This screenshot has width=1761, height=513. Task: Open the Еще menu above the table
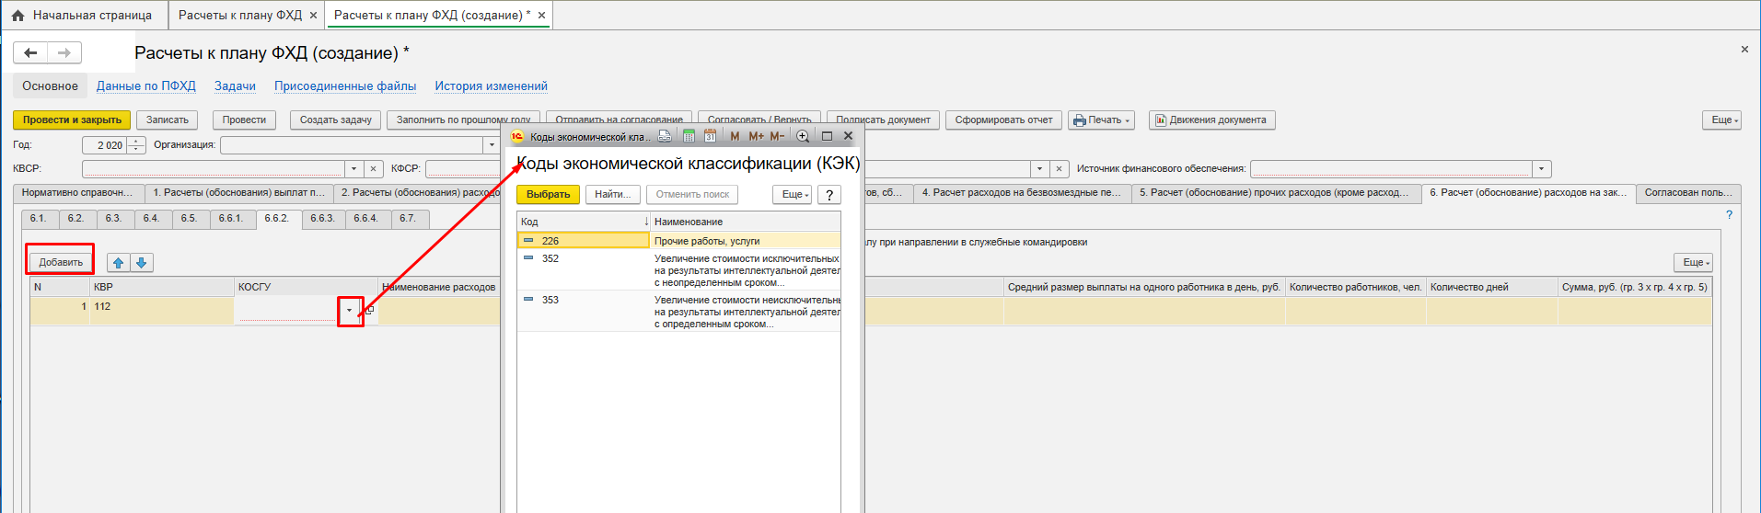pyautogui.click(x=1693, y=263)
